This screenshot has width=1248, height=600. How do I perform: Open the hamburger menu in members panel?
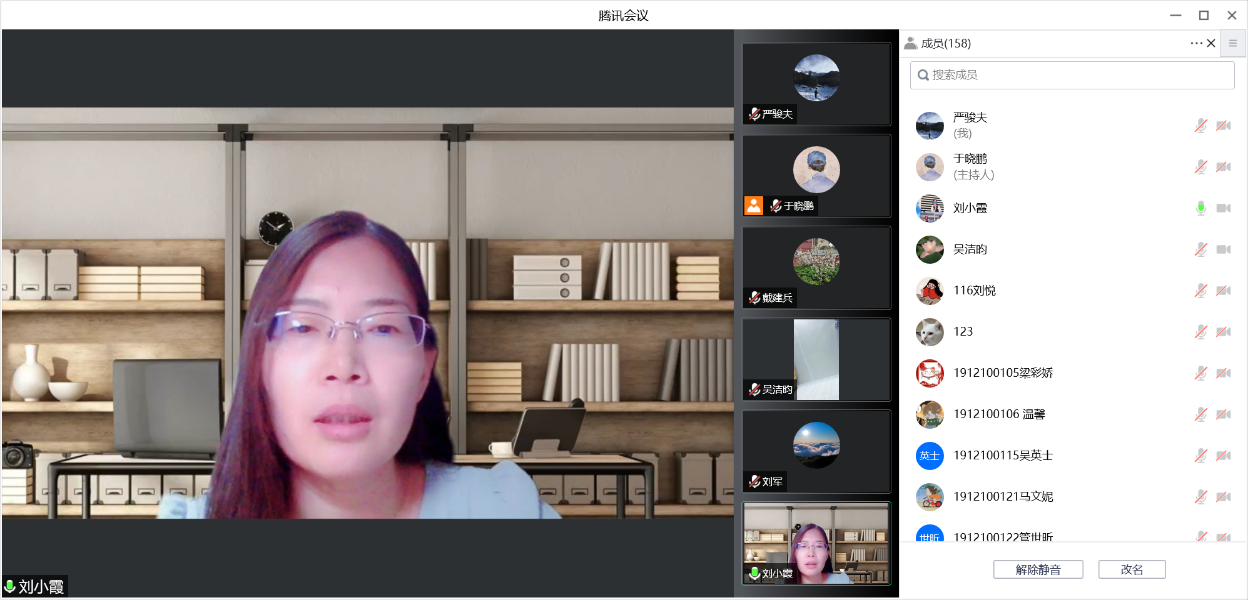pyautogui.click(x=1232, y=43)
